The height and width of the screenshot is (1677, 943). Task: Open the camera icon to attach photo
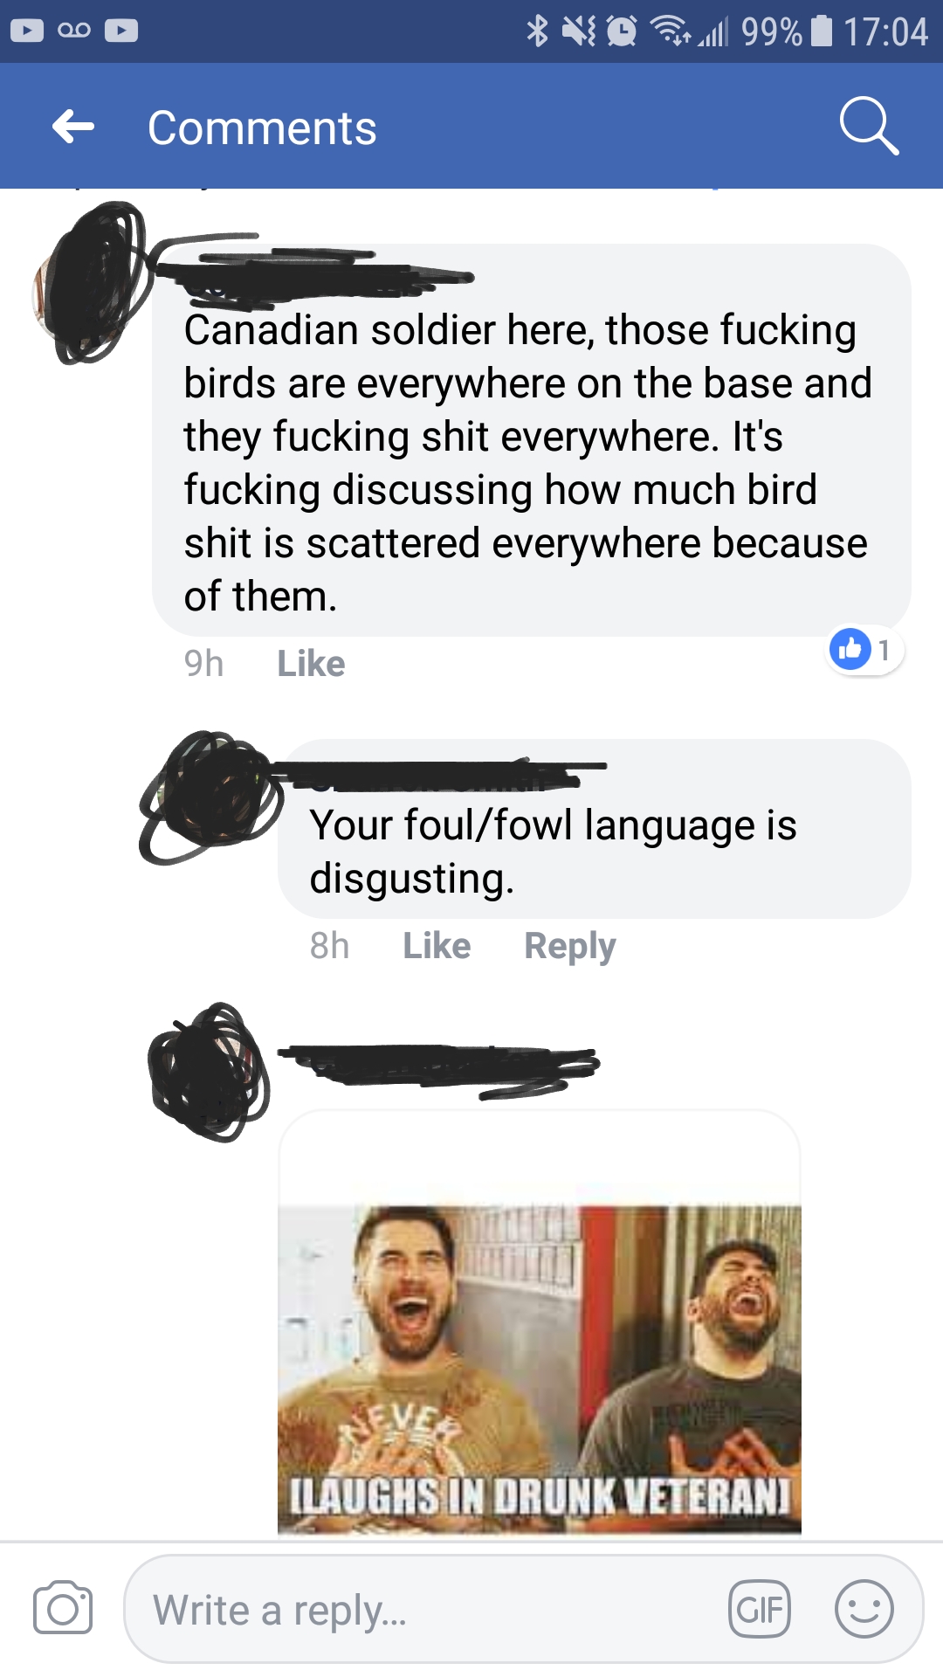(63, 1608)
